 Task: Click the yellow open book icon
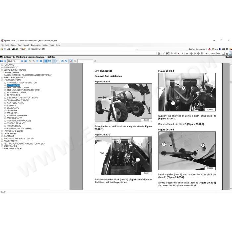coord(25,49)
